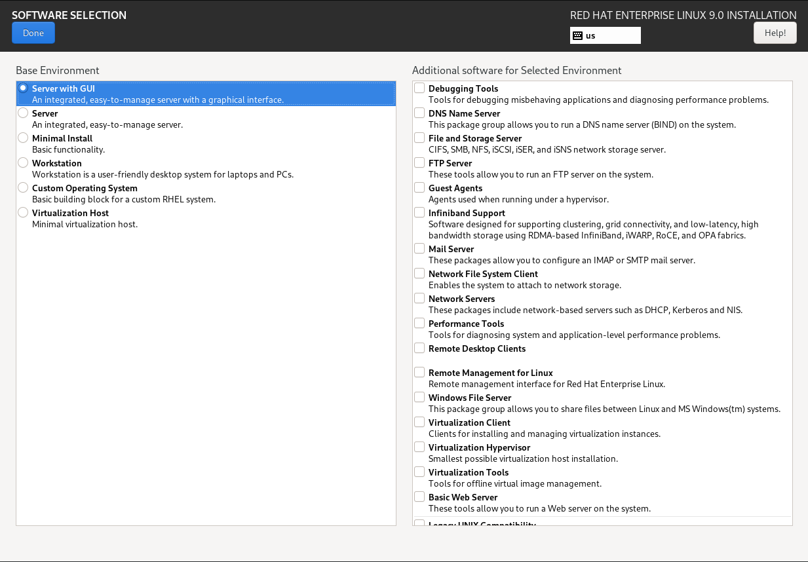The image size is (808, 562).
Task: Select Server with GUI radio button
Action: (x=24, y=88)
